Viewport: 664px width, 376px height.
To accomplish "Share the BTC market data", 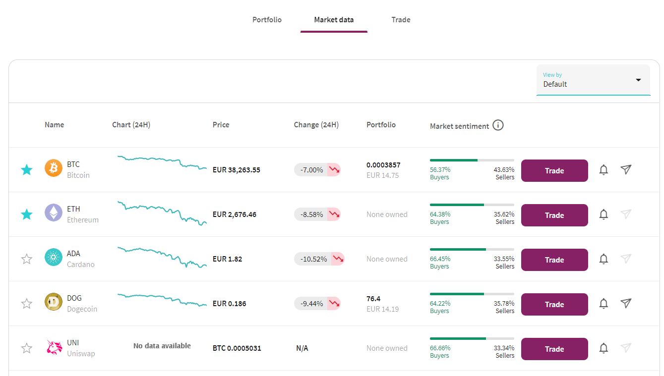I will tap(626, 169).
